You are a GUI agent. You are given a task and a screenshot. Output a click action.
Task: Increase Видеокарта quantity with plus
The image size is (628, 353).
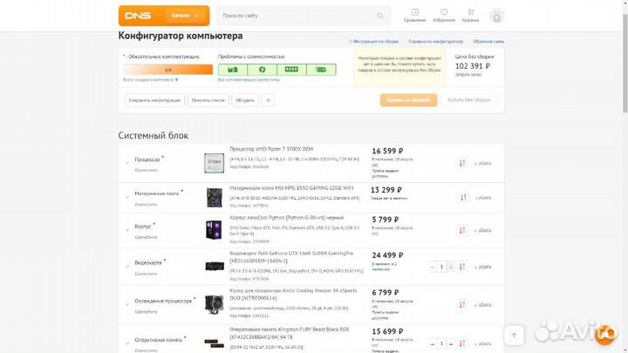pyautogui.click(x=451, y=267)
